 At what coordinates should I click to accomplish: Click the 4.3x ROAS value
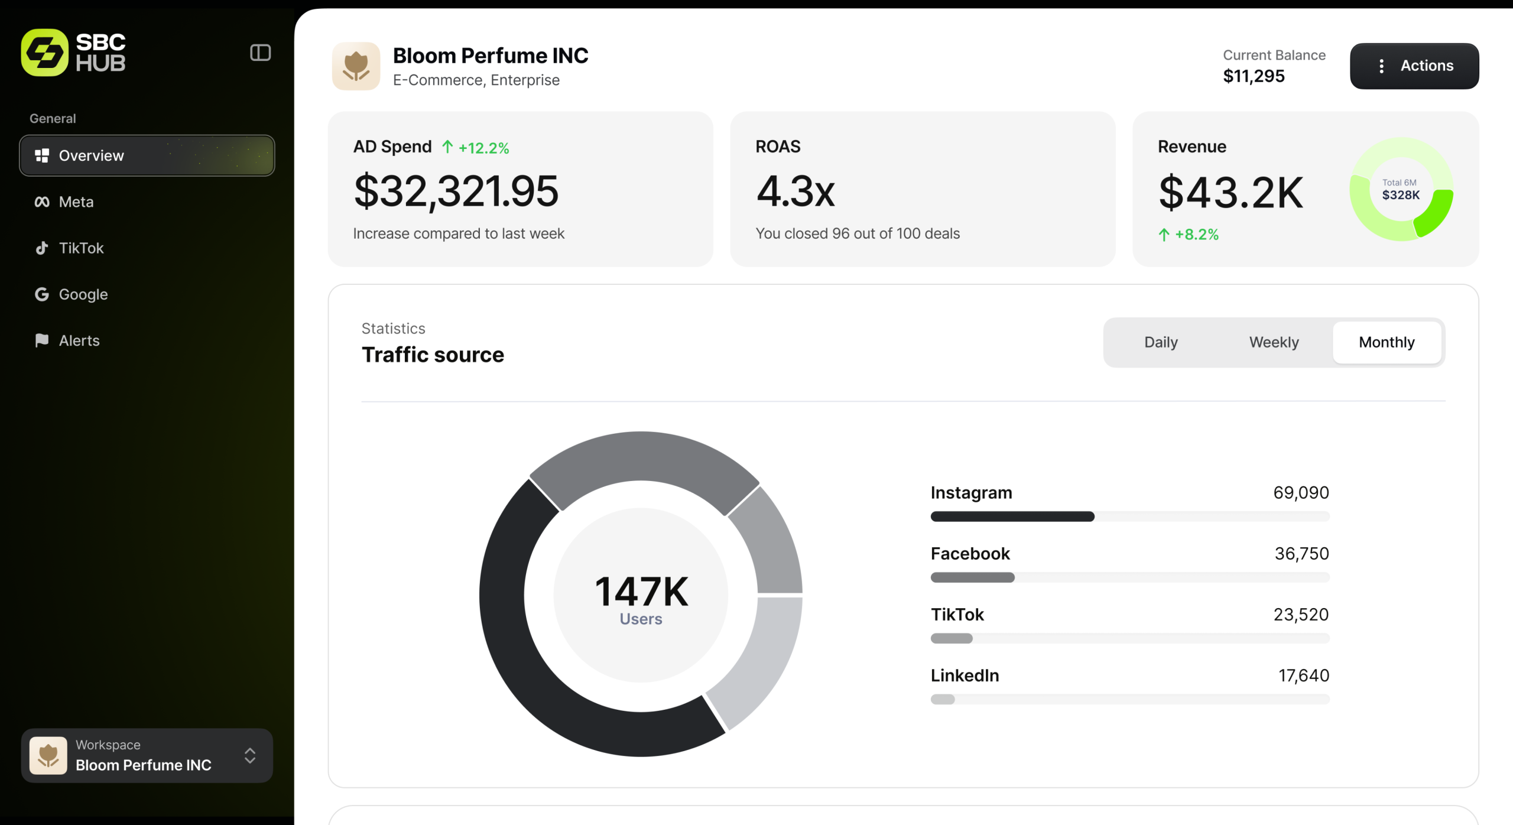[x=796, y=191]
